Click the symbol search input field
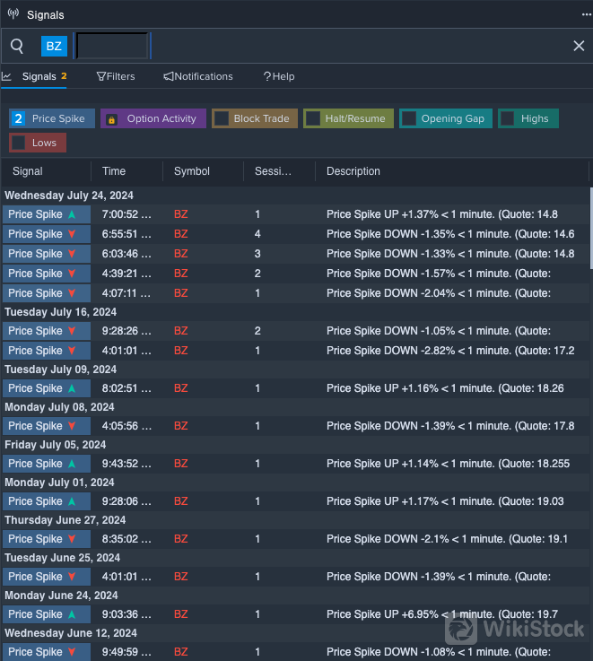The image size is (593, 661). click(x=112, y=46)
